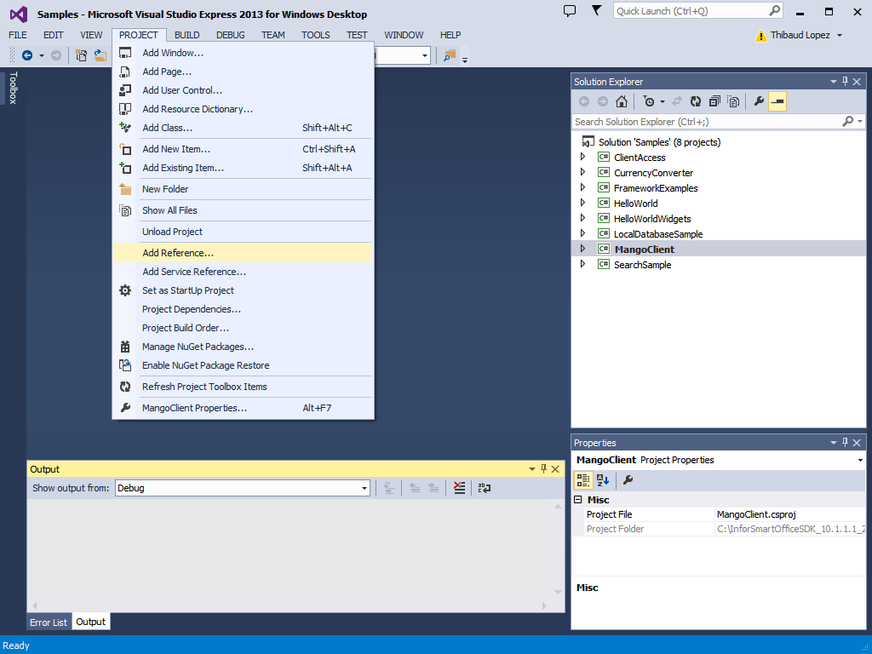Click Collapse All in Solution Explorer
Image resolution: width=872 pixels, height=654 pixels.
pyautogui.click(x=714, y=101)
